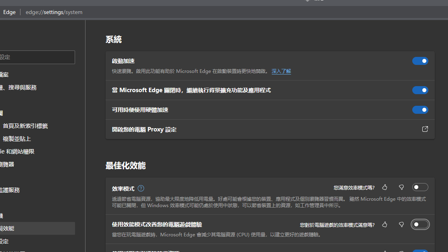Click 最佳化效能 section heading
The image size is (448, 252).
pos(126,165)
